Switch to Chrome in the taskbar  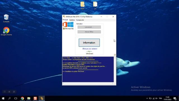pos(22,98)
